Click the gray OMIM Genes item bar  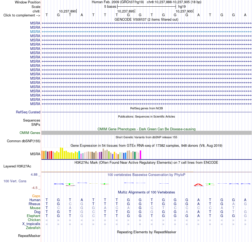tap(146, 133)
